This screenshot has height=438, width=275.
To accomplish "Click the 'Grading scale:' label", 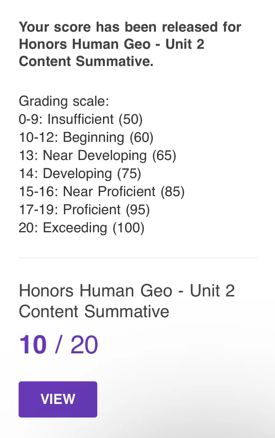I will 64,101.
